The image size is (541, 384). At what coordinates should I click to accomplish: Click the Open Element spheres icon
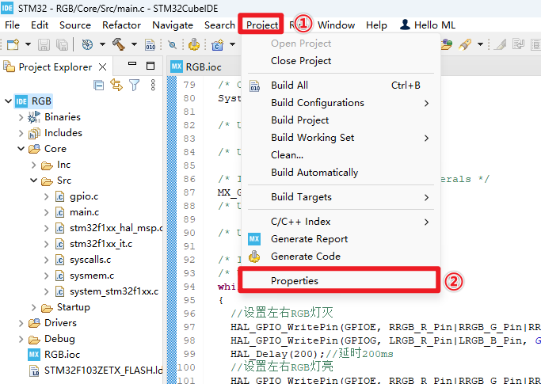[447, 44]
